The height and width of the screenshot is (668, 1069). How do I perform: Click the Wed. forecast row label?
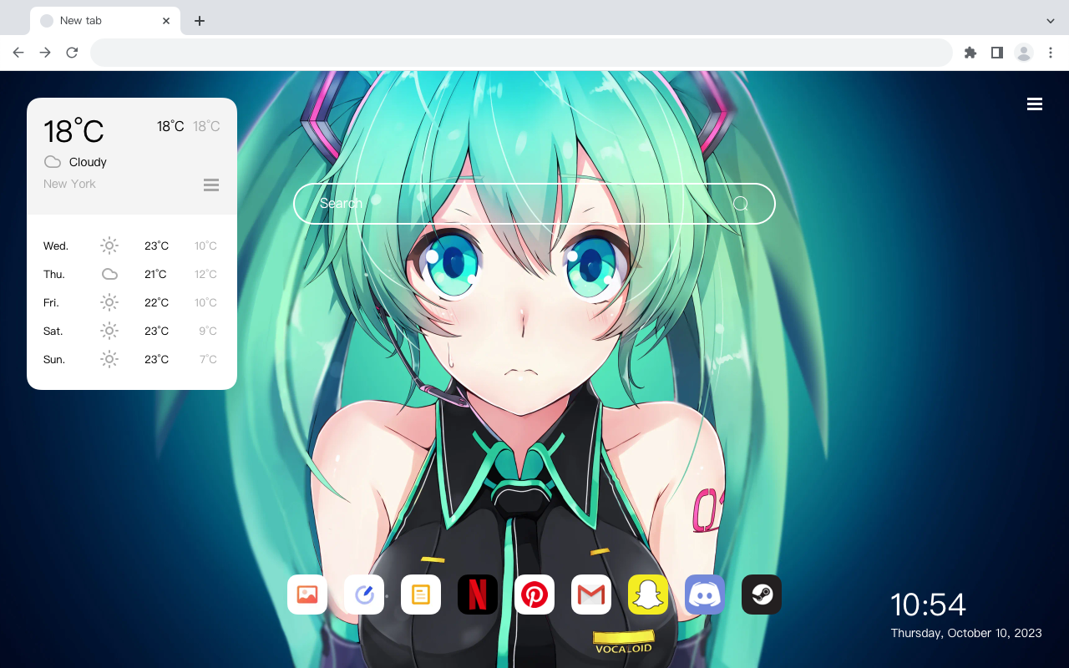(56, 245)
